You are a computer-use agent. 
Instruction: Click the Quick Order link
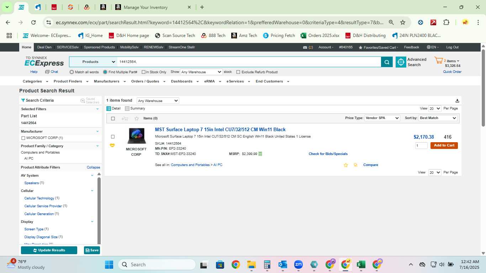[452, 72]
